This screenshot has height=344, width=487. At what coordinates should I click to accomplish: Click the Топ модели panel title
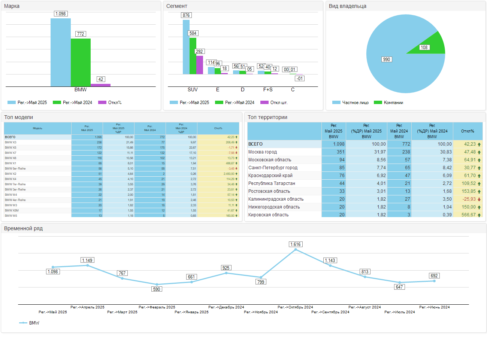(x=19, y=117)
